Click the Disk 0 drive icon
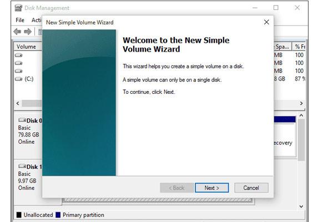Screen dimensions: 333x222 [x=22, y=120]
